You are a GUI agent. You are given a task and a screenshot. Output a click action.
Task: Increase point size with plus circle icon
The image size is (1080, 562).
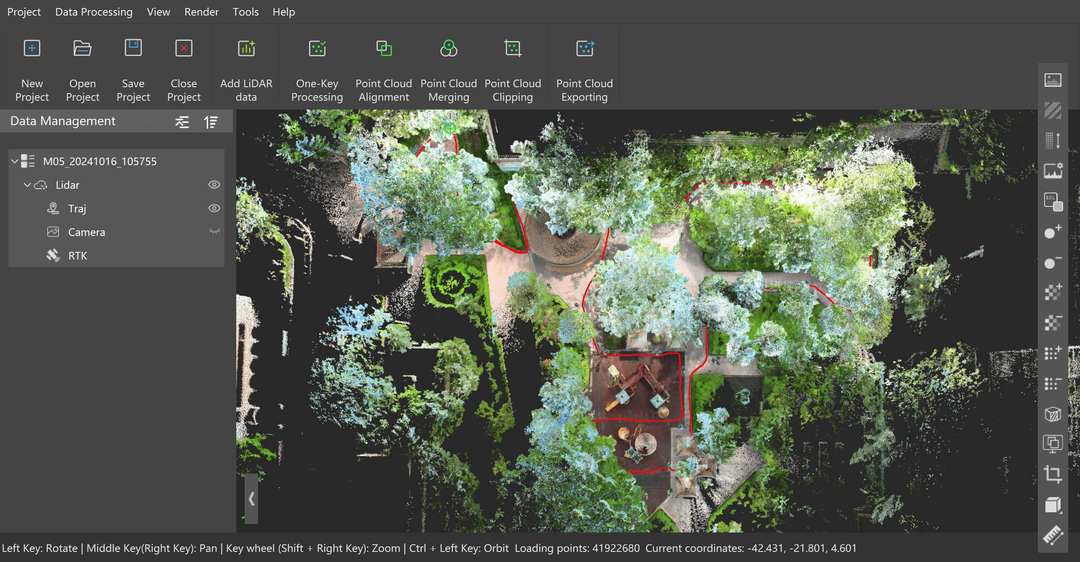tap(1053, 232)
